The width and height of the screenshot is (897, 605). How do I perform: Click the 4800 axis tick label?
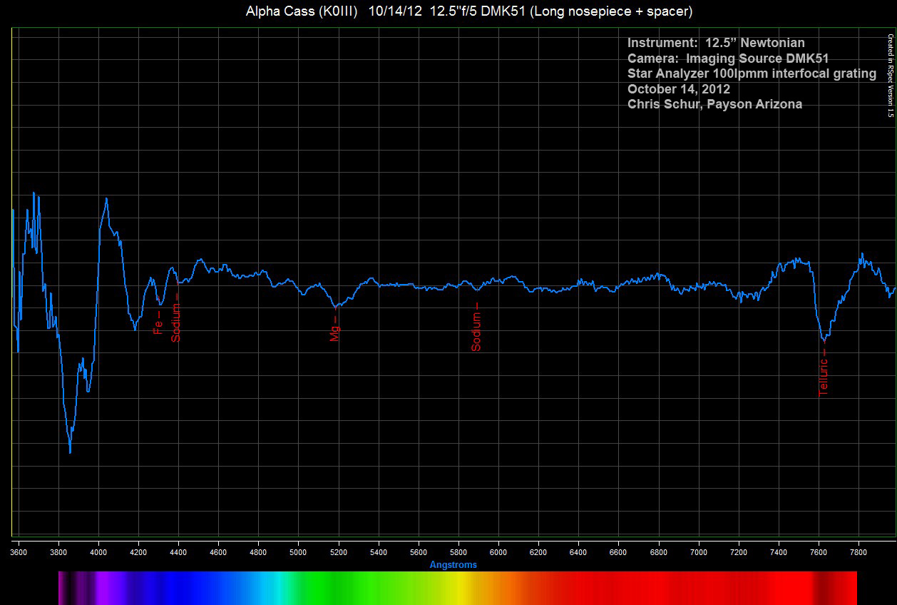[x=258, y=551]
